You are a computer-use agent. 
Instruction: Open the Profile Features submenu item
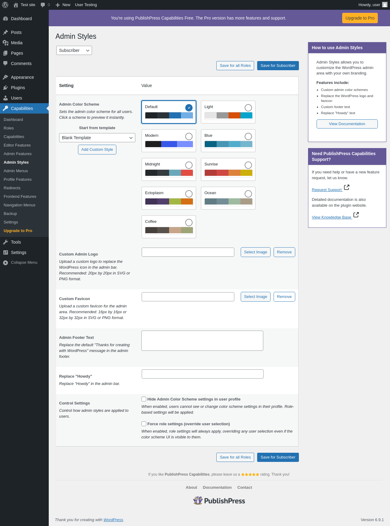click(18, 180)
